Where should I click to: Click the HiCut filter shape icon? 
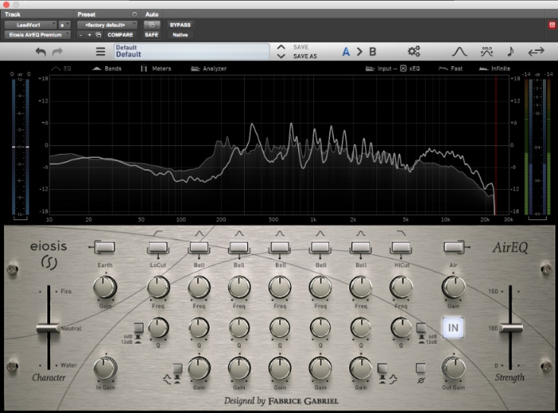[401, 233]
